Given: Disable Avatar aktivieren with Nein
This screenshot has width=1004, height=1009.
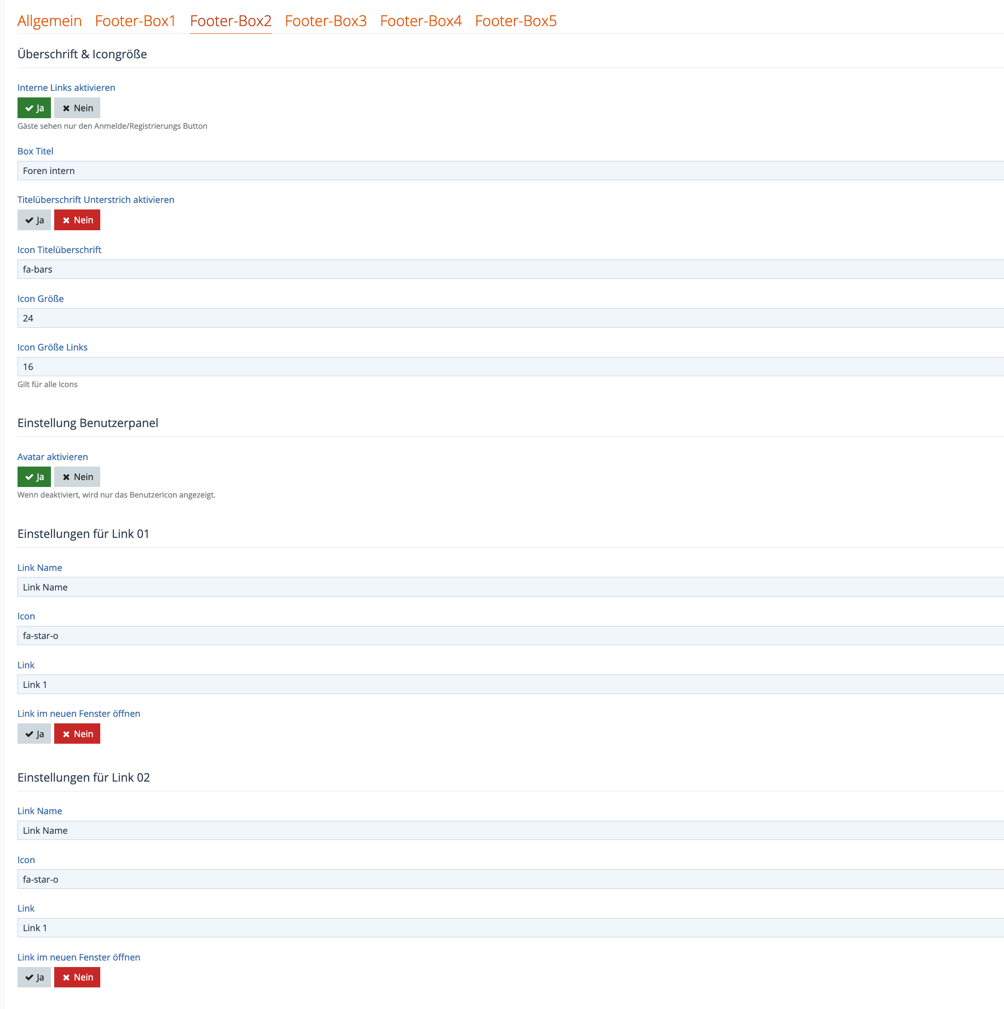Looking at the screenshot, I should click(77, 477).
